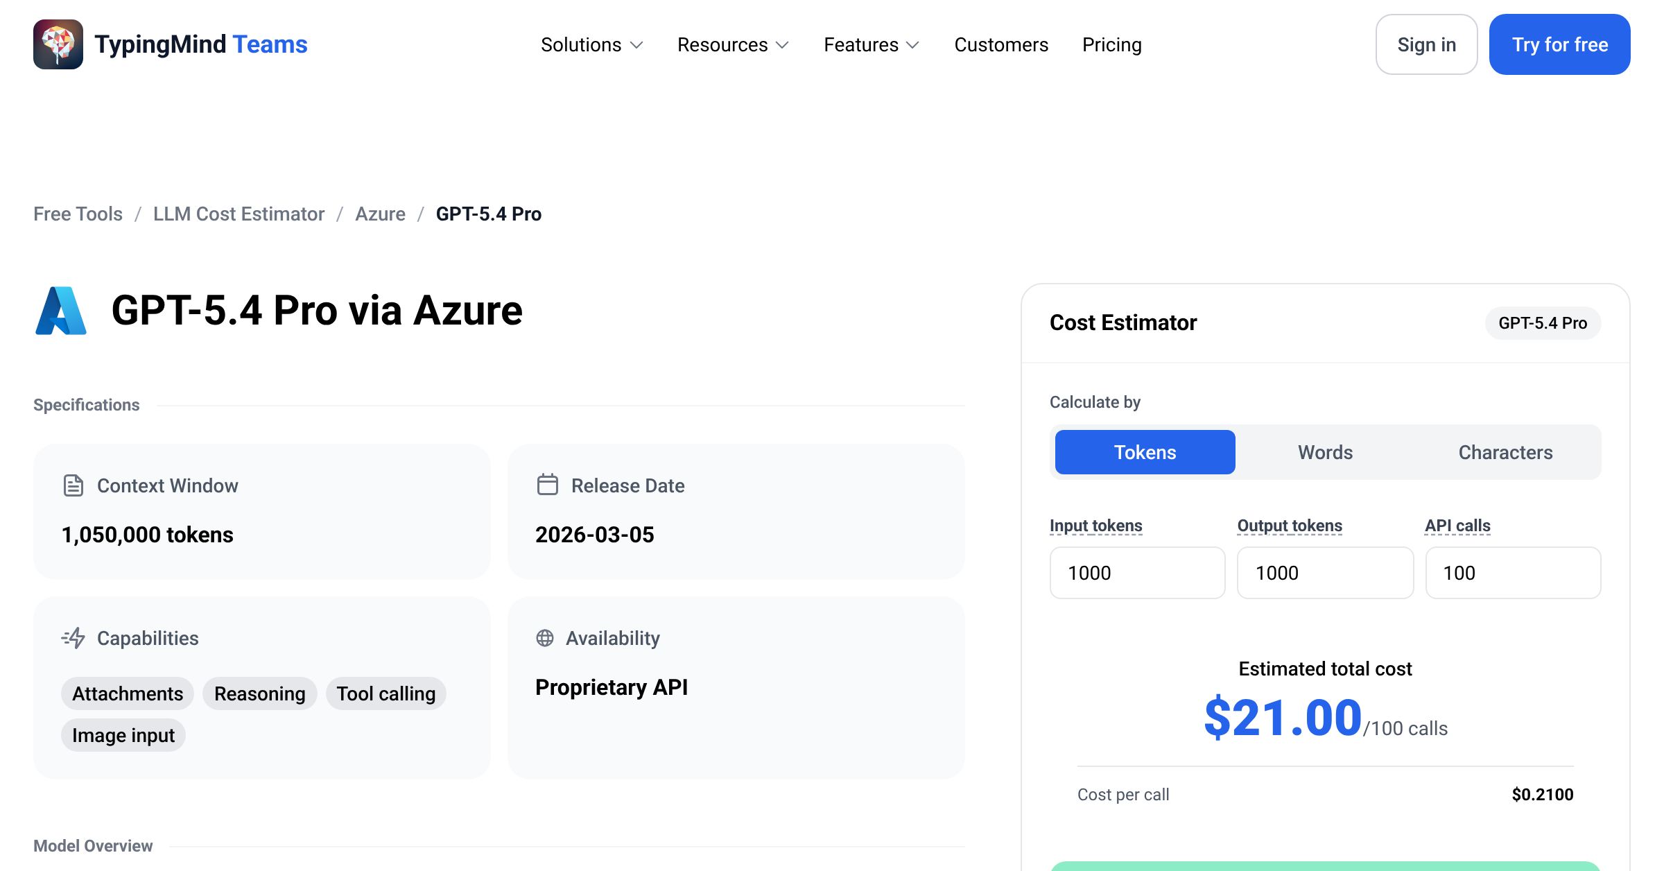
Task: Switch to Characters calculation mode
Action: click(x=1506, y=452)
